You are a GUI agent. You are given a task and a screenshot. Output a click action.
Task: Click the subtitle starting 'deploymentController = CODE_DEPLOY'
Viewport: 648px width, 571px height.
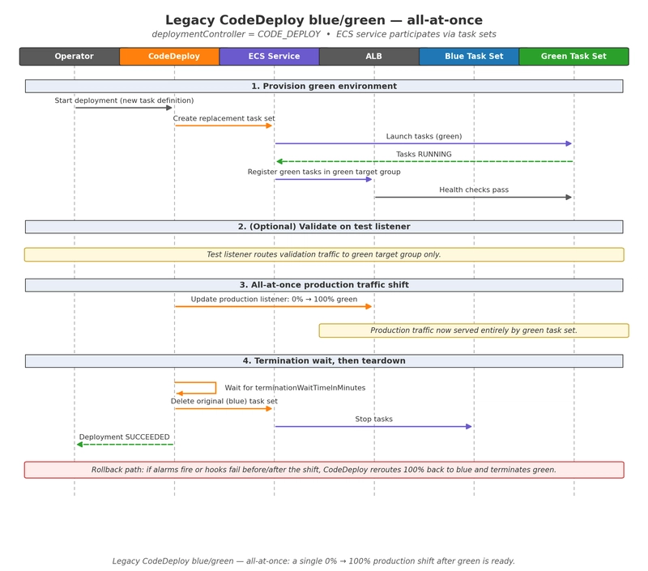coord(324,34)
